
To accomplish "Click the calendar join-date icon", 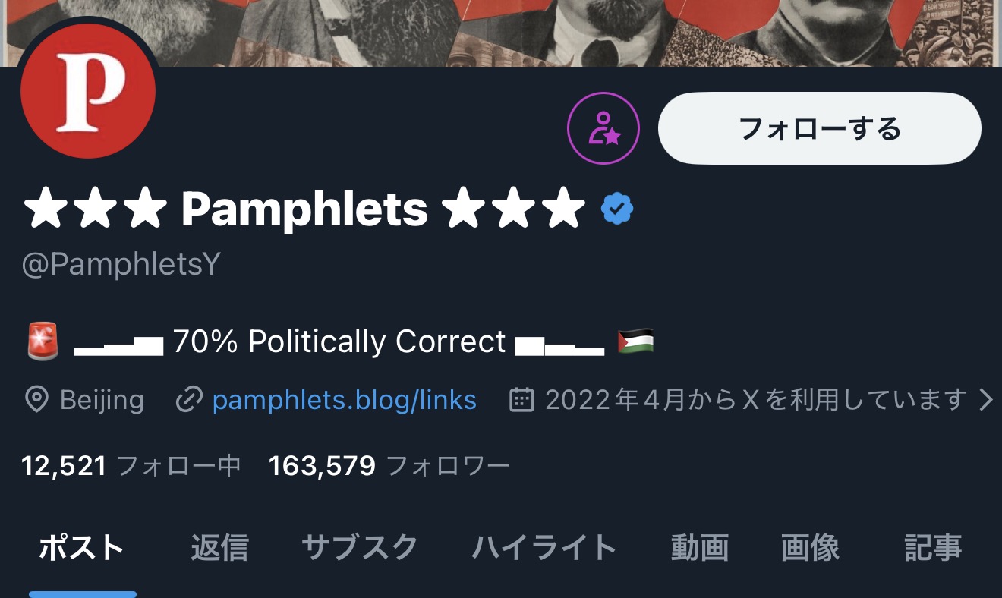I will [x=521, y=399].
